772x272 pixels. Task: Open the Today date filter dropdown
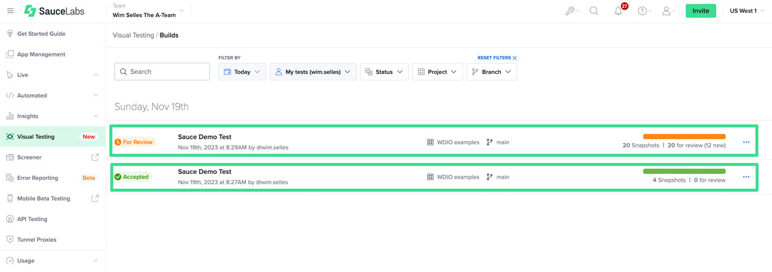[242, 72]
